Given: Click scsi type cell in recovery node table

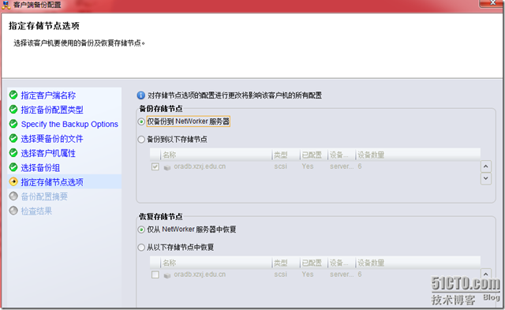Looking at the screenshot, I should click(x=281, y=275).
